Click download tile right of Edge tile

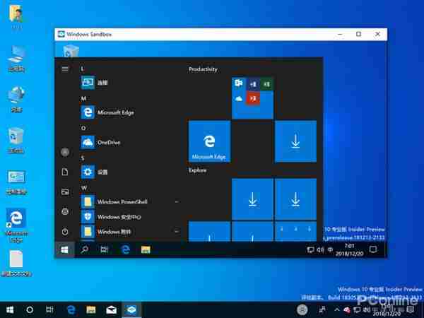coord(295,141)
